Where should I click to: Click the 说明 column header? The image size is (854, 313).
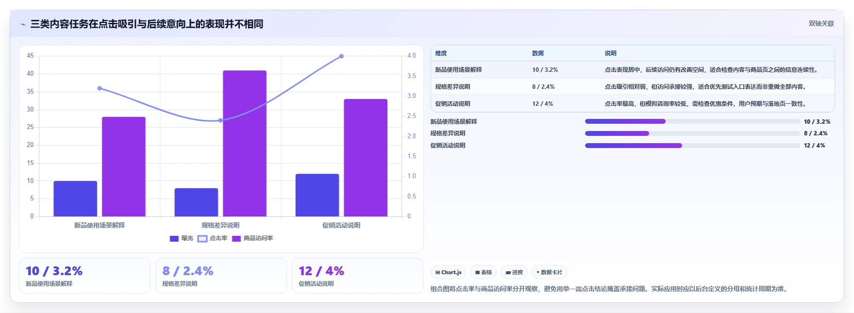click(611, 53)
